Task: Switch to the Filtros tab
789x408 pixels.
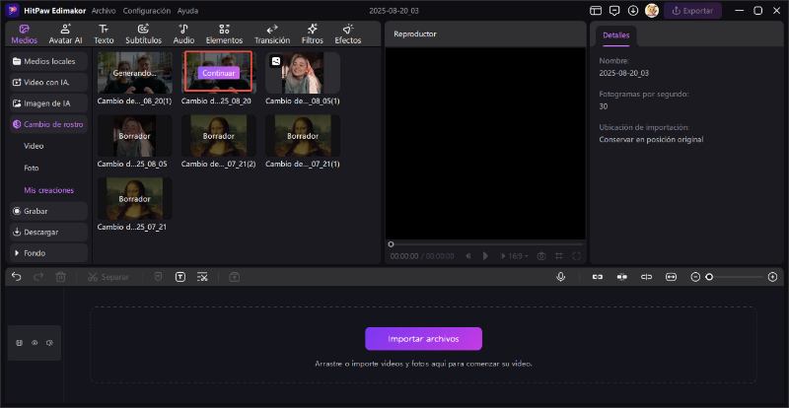Action: coord(312,34)
